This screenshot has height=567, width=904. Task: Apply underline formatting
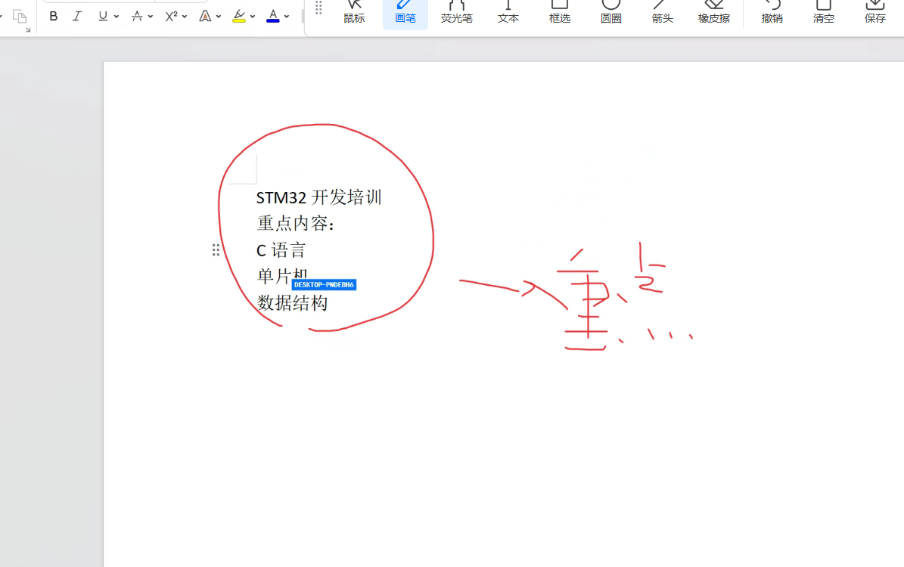point(103,16)
